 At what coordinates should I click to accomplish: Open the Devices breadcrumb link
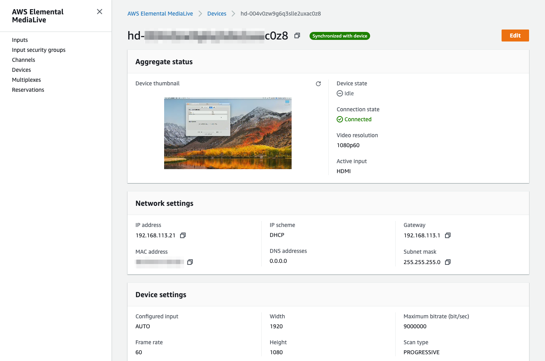pos(217,13)
